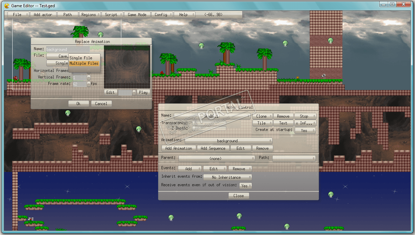Screen dimensions: 415x235
Task: Confirm Replace Animation with Ok
Action: [x=78, y=104]
